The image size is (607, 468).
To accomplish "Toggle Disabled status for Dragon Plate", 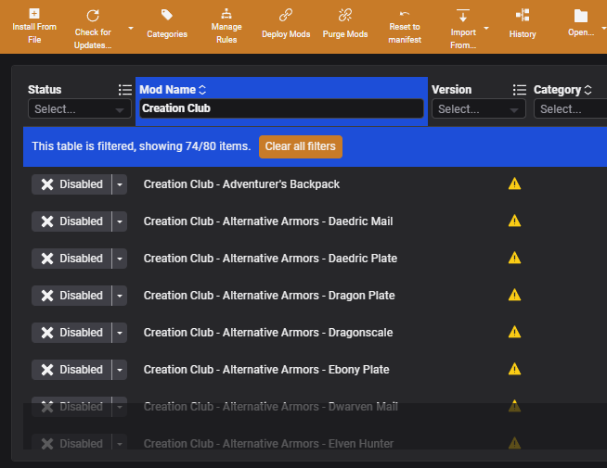I will click(x=71, y=296).
